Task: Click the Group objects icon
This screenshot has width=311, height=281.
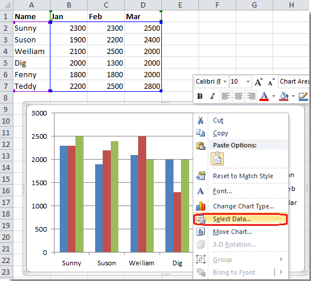Action: pyautogui.click(x=201, y=259)
